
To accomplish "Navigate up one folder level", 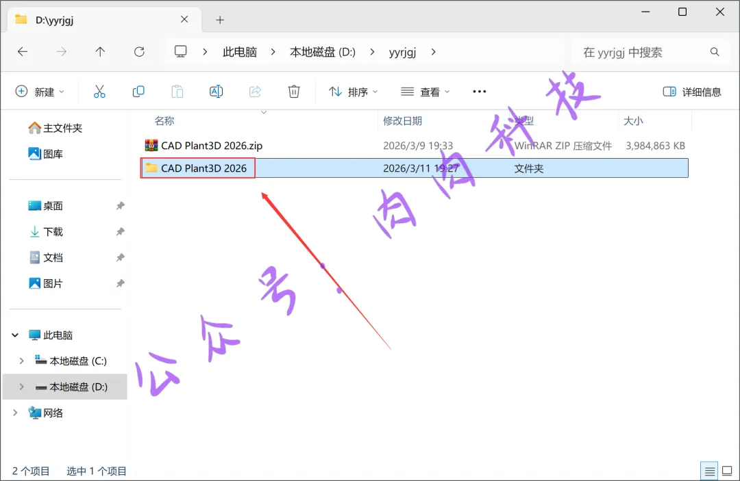I will point(100,52).
